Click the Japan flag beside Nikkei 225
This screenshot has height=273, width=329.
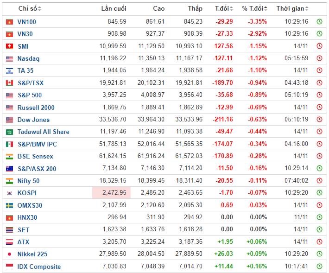(9, 254)
